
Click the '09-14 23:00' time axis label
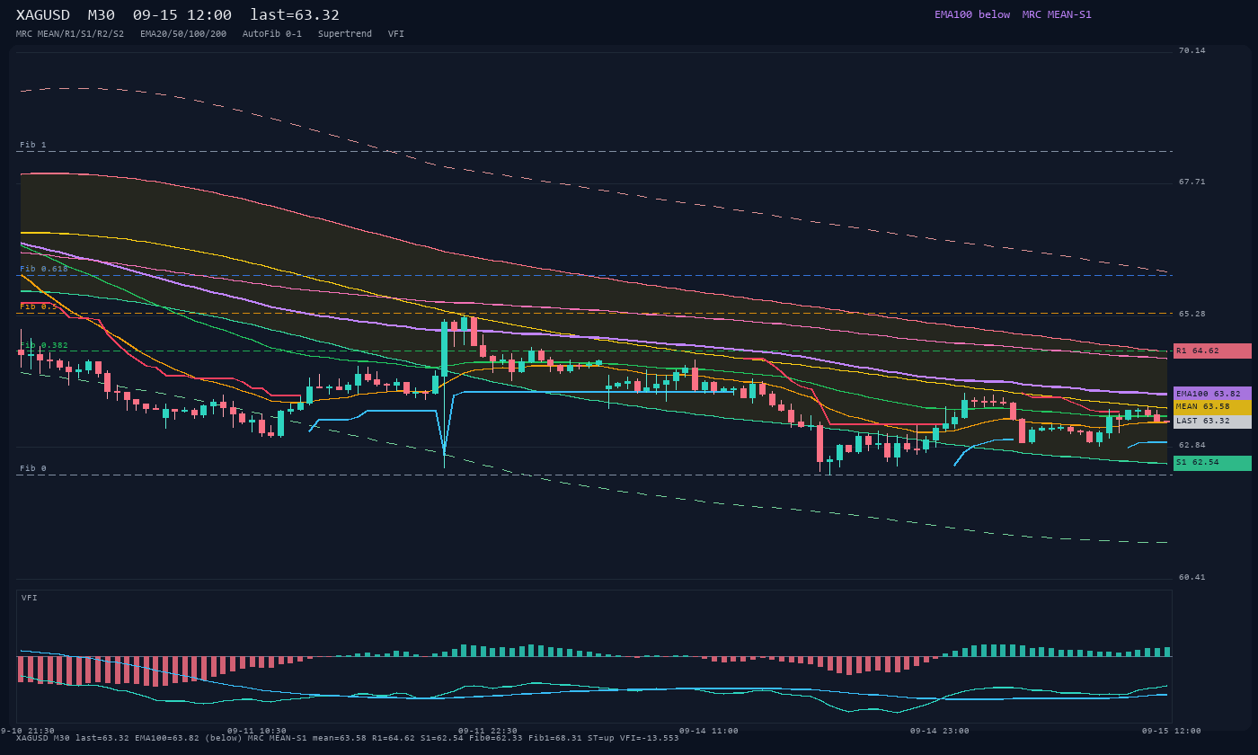point(940,731)
